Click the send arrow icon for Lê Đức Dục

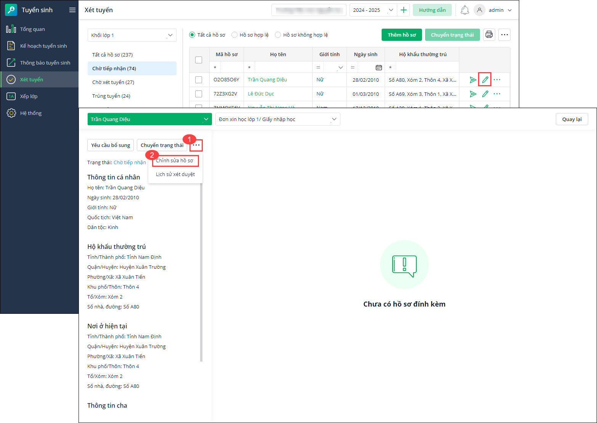pyautogui.click(x=473, y=94)
